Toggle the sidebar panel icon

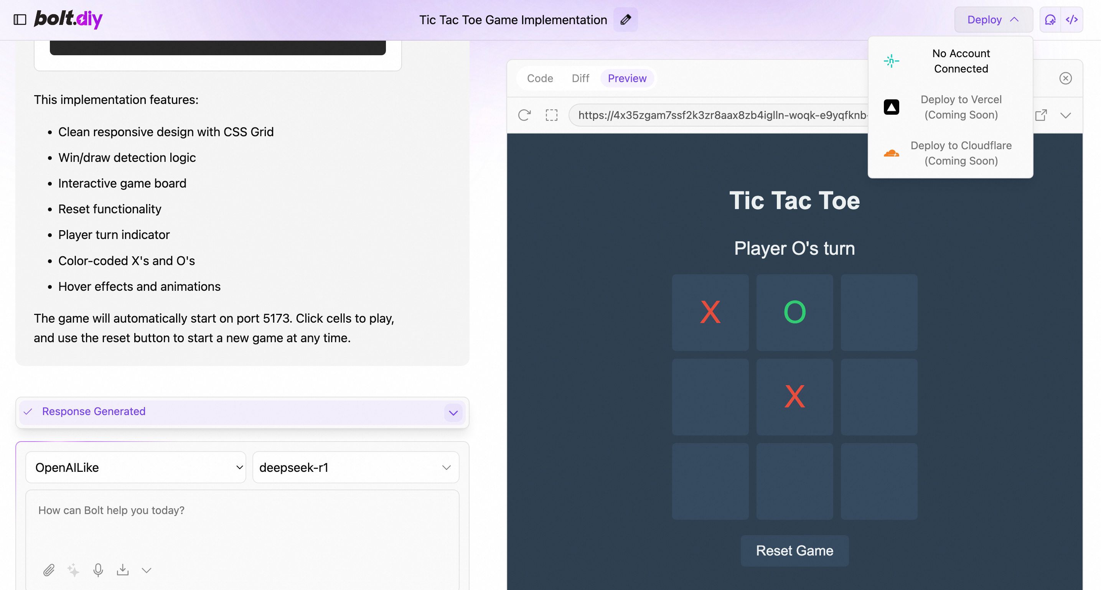(x=20, y=20)
